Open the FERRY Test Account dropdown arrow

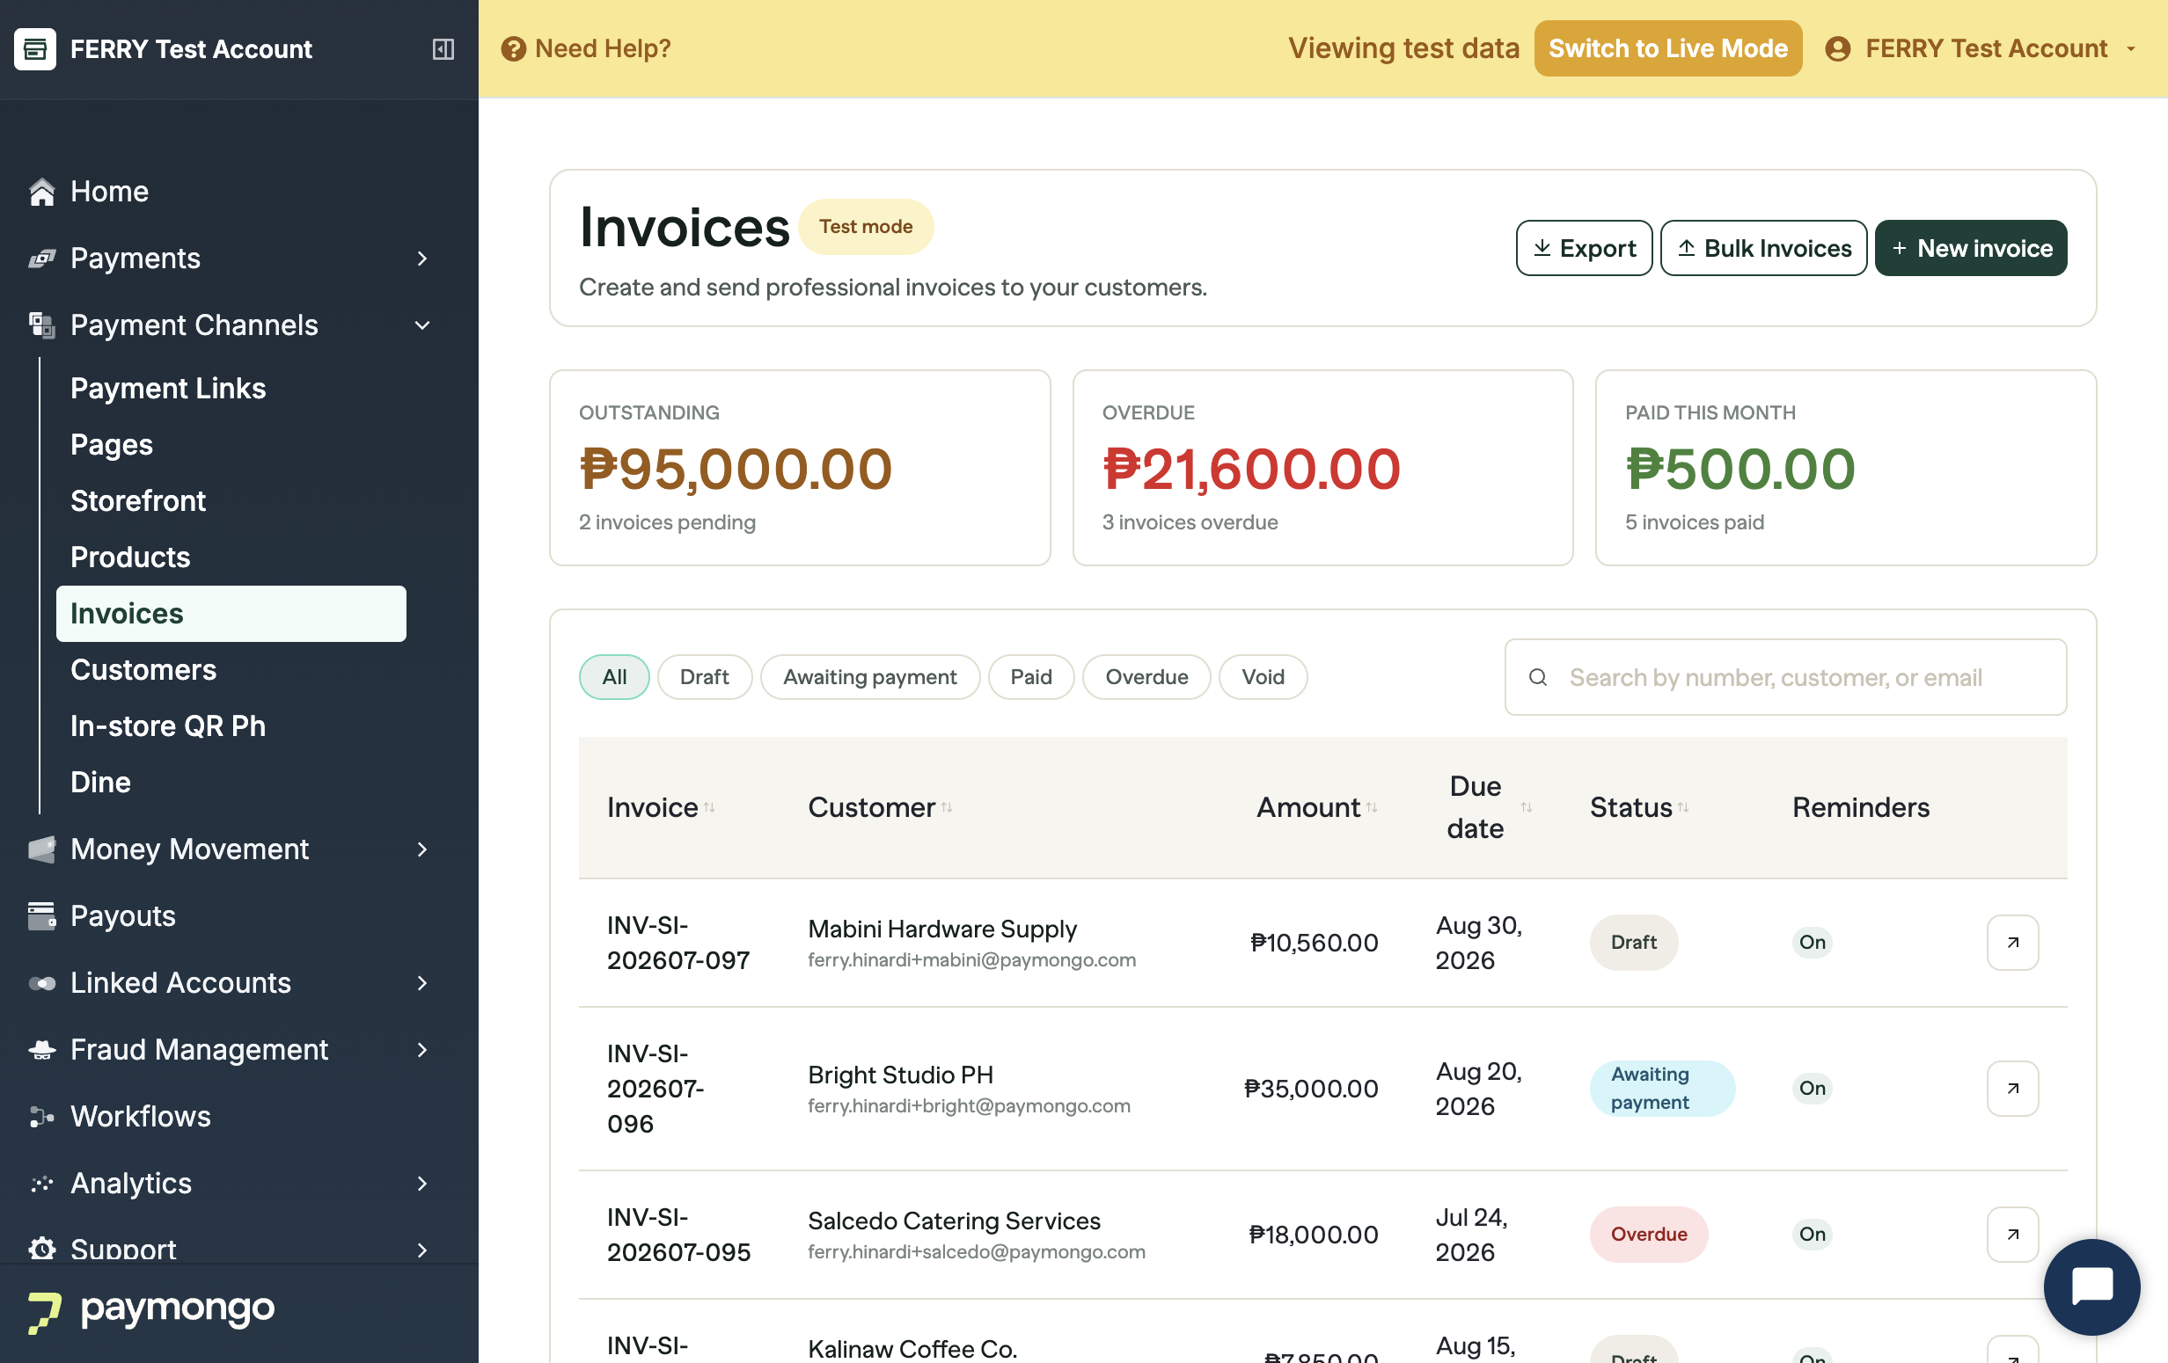point(2131,48)
